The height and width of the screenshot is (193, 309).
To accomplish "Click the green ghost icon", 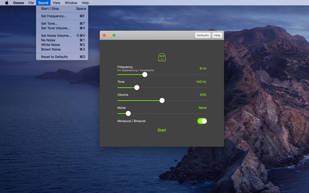I will pyautogui.click(x=162, y=58).
